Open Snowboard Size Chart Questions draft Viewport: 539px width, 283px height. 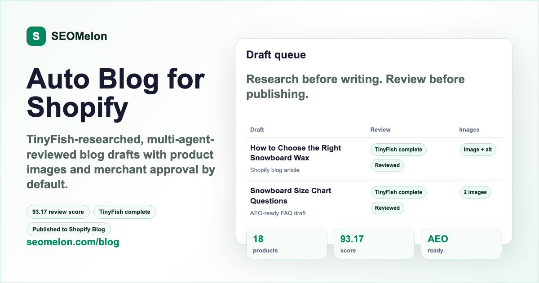[291, 195]
